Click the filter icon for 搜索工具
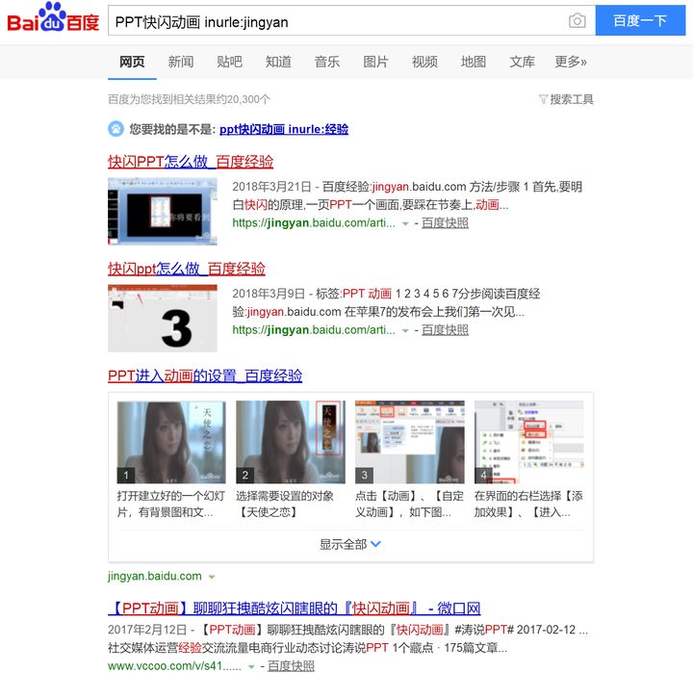 coord(543,99)
